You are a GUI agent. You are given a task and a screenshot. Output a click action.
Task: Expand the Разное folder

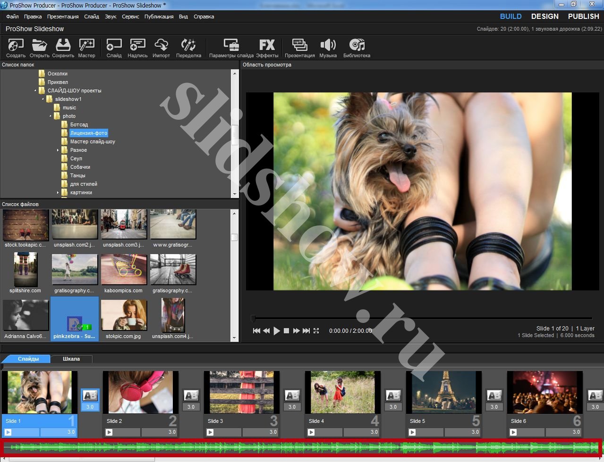58,150
